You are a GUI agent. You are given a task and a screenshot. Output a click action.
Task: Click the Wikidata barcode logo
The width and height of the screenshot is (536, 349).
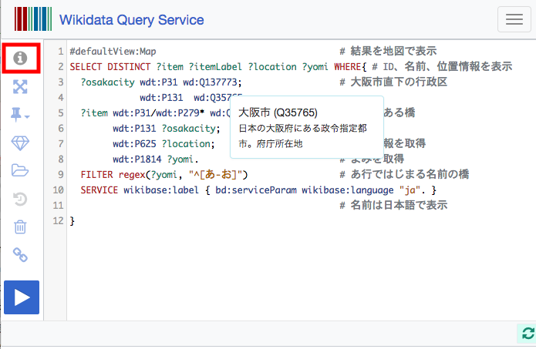coord(33,19)
